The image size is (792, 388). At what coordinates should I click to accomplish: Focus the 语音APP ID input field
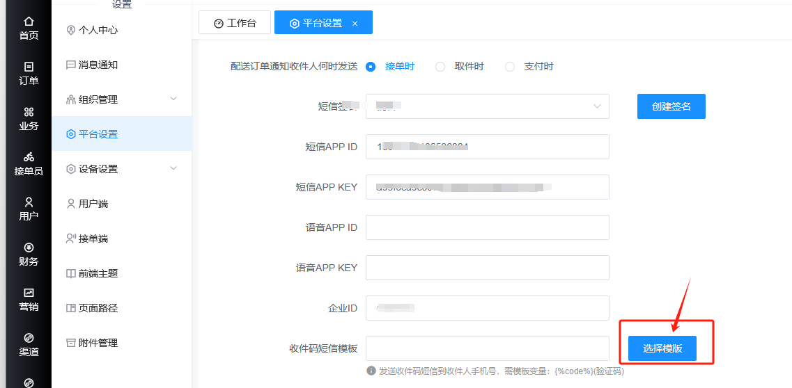click(488, 227)
